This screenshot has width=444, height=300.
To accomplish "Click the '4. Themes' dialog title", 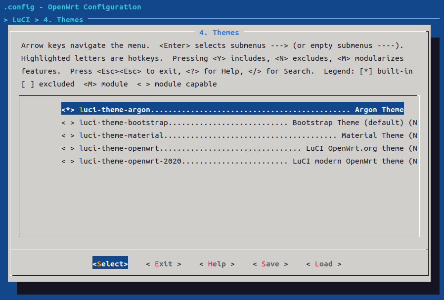I will click(219, 33).
